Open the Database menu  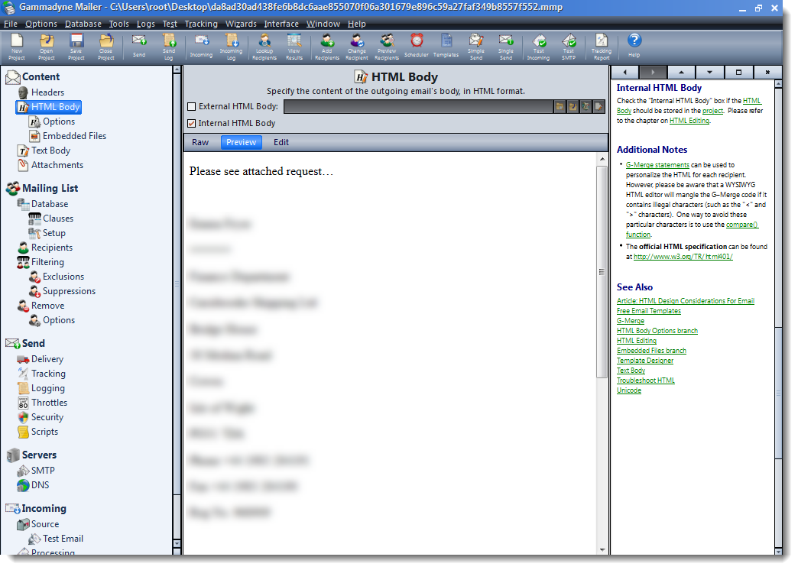tap(83, 24)
